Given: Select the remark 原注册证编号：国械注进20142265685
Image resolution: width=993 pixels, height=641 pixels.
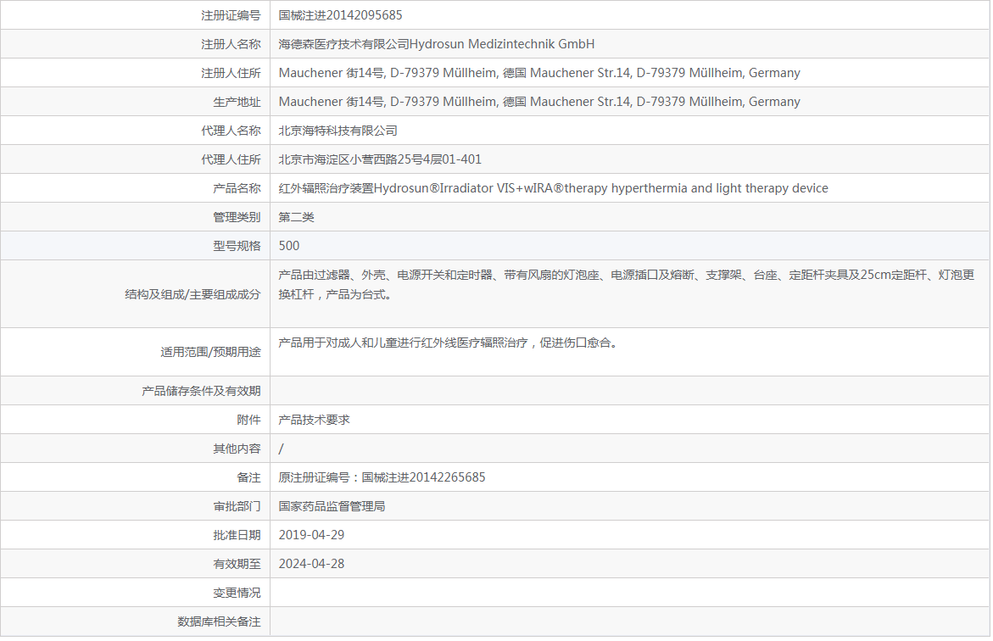Looking at the screenshot, I should (x=382, y=477).
